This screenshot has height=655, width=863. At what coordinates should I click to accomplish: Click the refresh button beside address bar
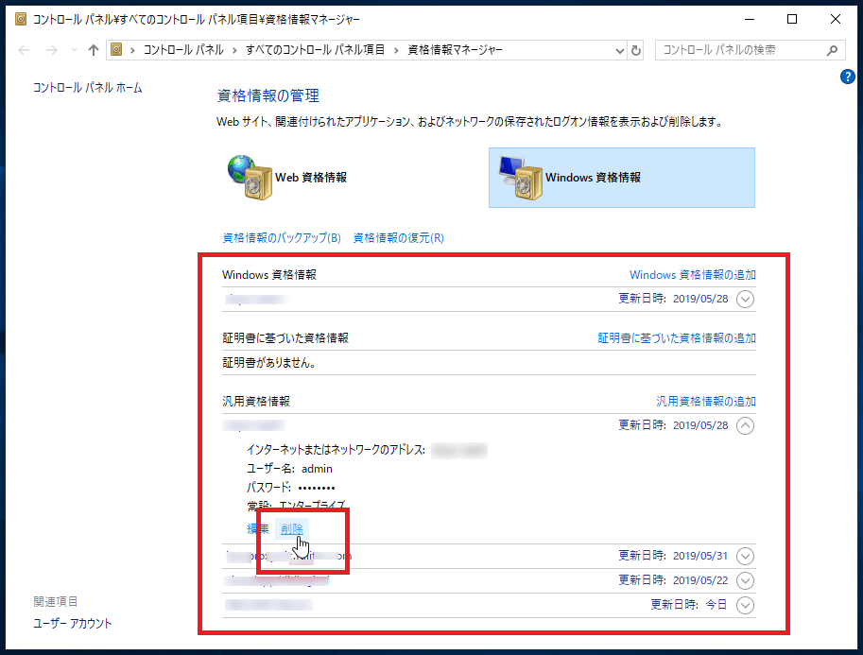[636, 50]
